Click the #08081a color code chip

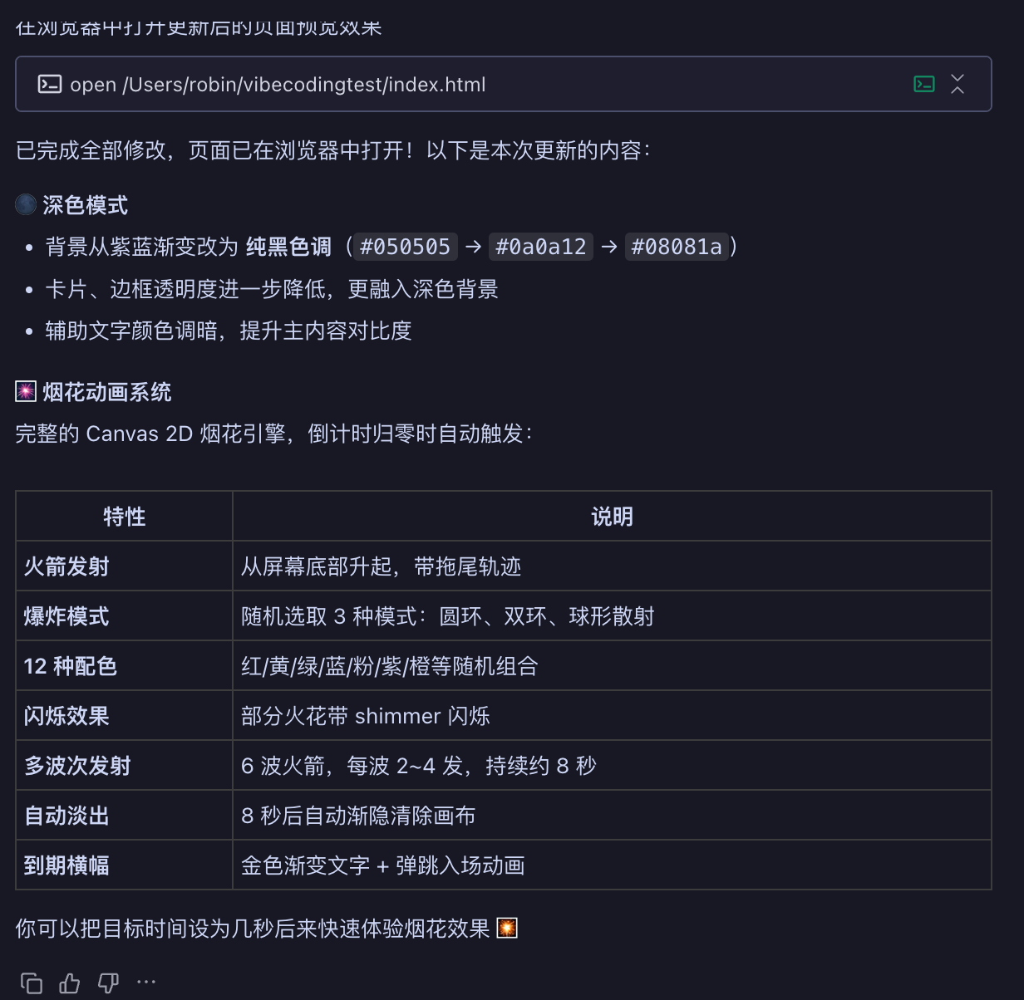pyautogui.click(x=677, y=247)
